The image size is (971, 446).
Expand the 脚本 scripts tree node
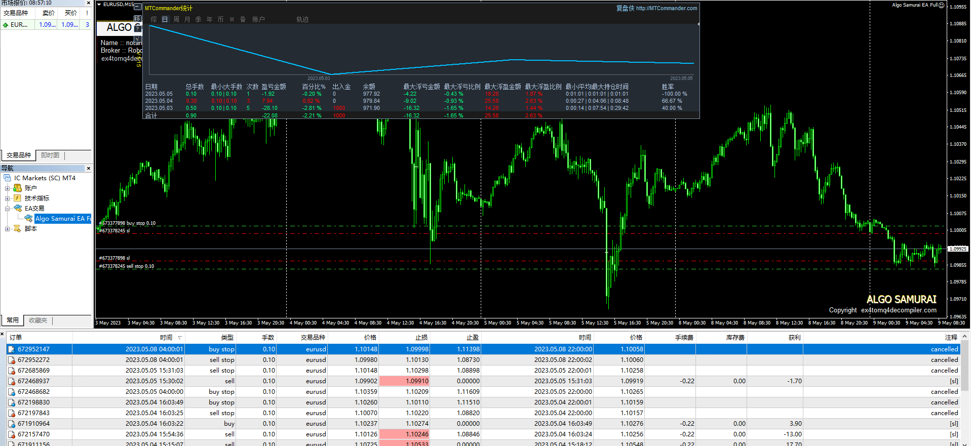click(x=8, y=228)
